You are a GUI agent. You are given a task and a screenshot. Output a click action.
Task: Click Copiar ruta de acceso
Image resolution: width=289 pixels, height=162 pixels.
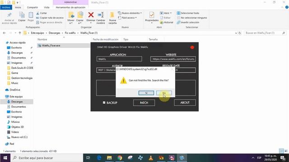tap(50, 18)
